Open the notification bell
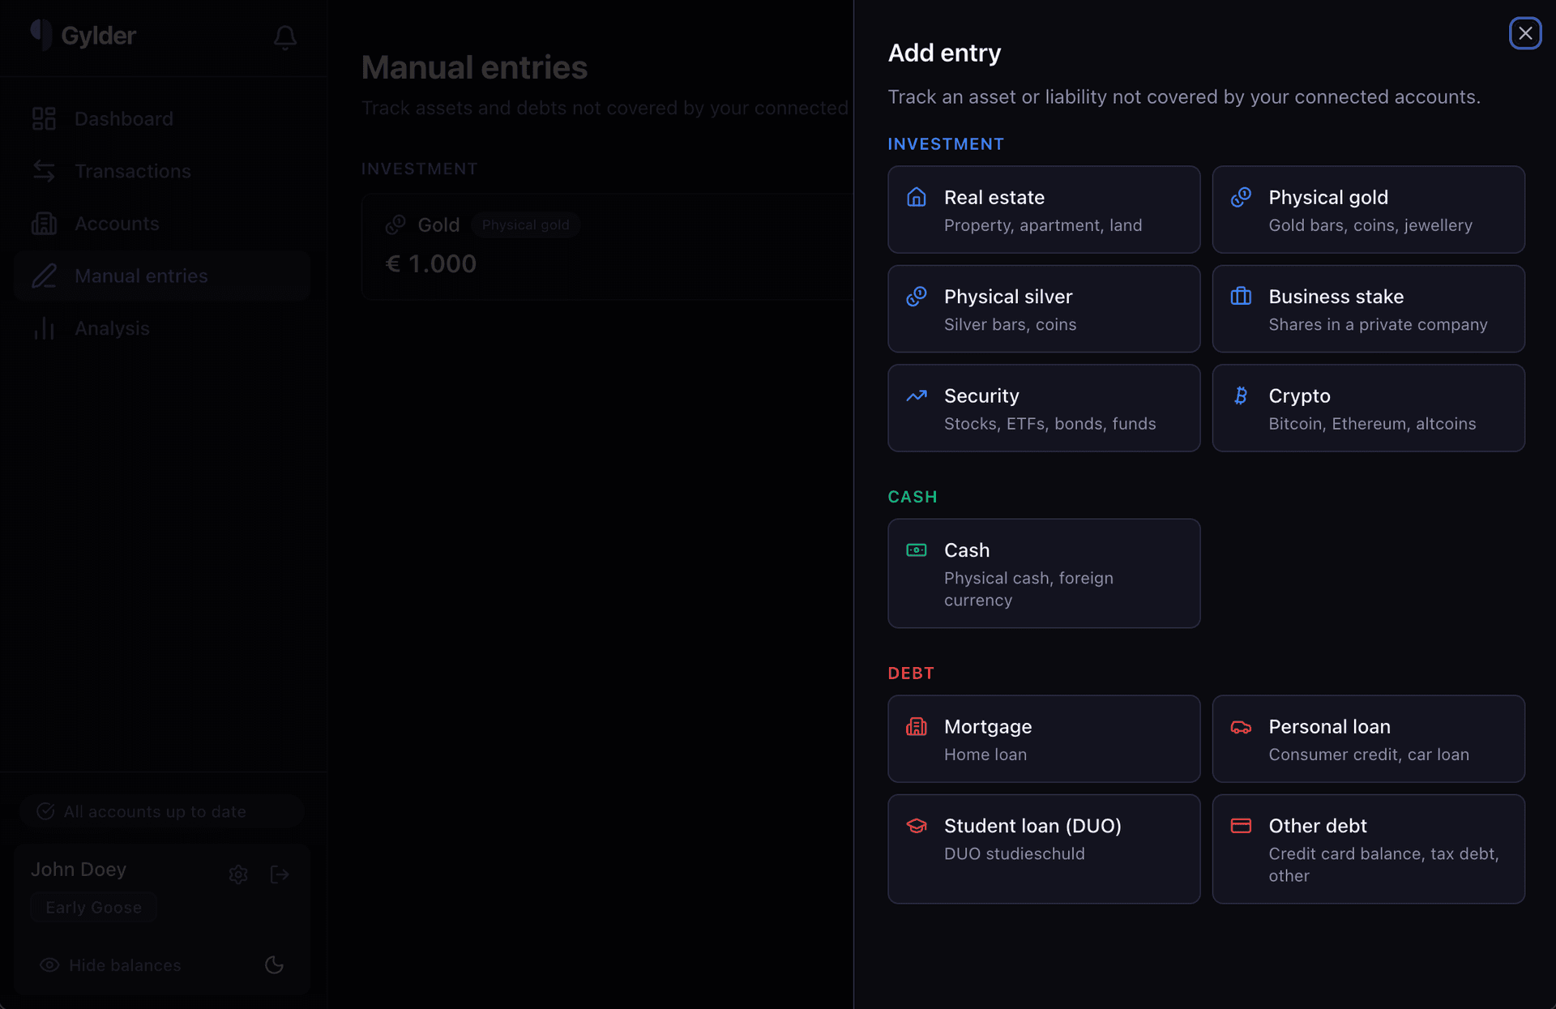This screenshot has height=1009, width=1556. 284,37
